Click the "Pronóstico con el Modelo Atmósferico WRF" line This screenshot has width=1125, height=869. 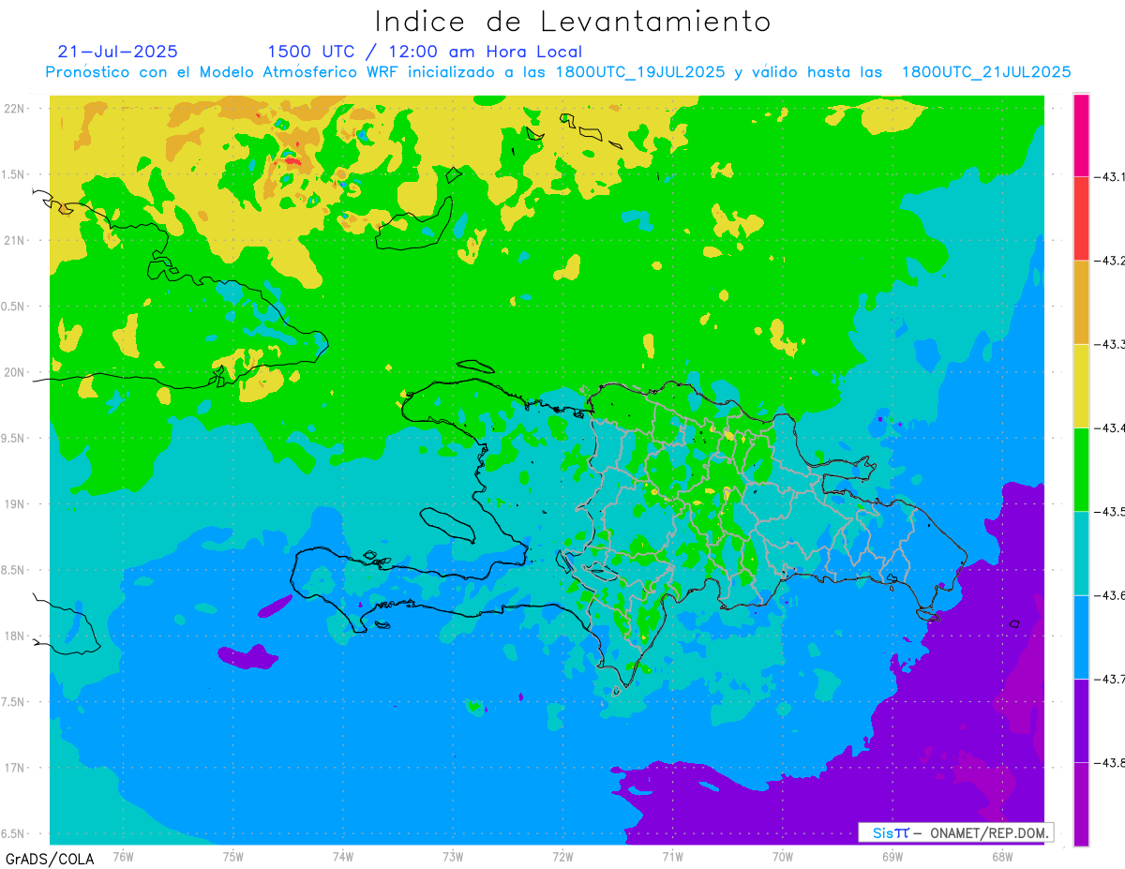click(558, 72)
